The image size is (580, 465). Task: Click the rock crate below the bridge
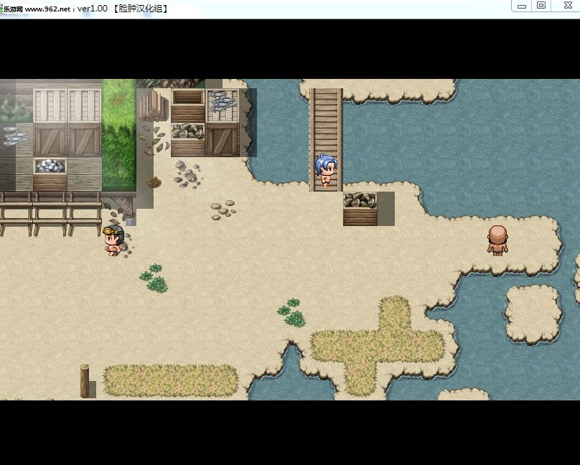pyautogui.click(x=360, y=209)
